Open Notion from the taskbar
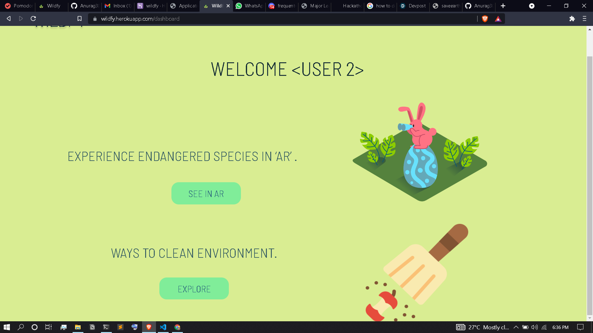 92,327
